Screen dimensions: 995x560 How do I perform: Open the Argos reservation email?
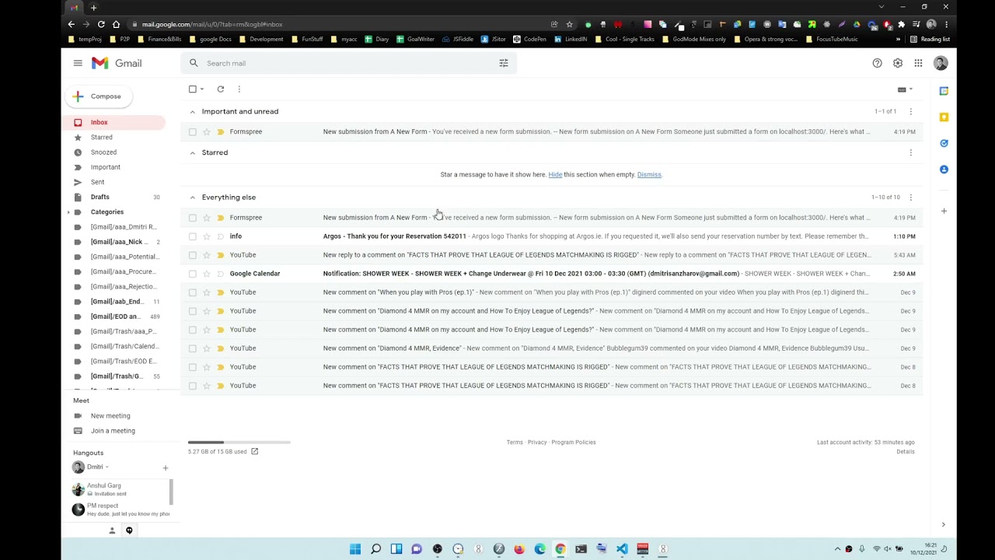551,236
